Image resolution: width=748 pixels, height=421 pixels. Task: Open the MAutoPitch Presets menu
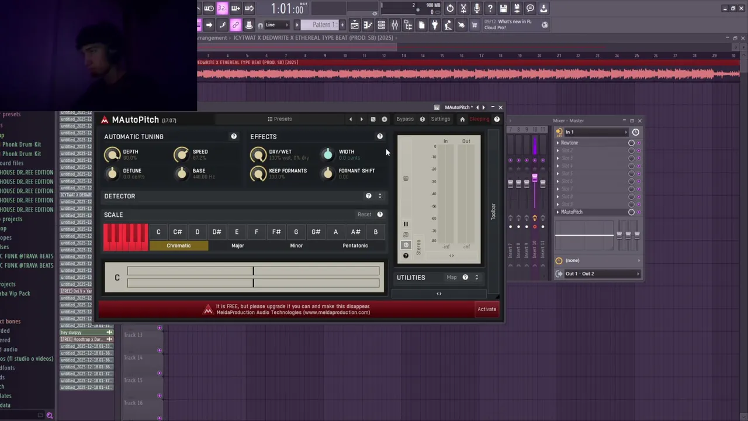point(280,119)
